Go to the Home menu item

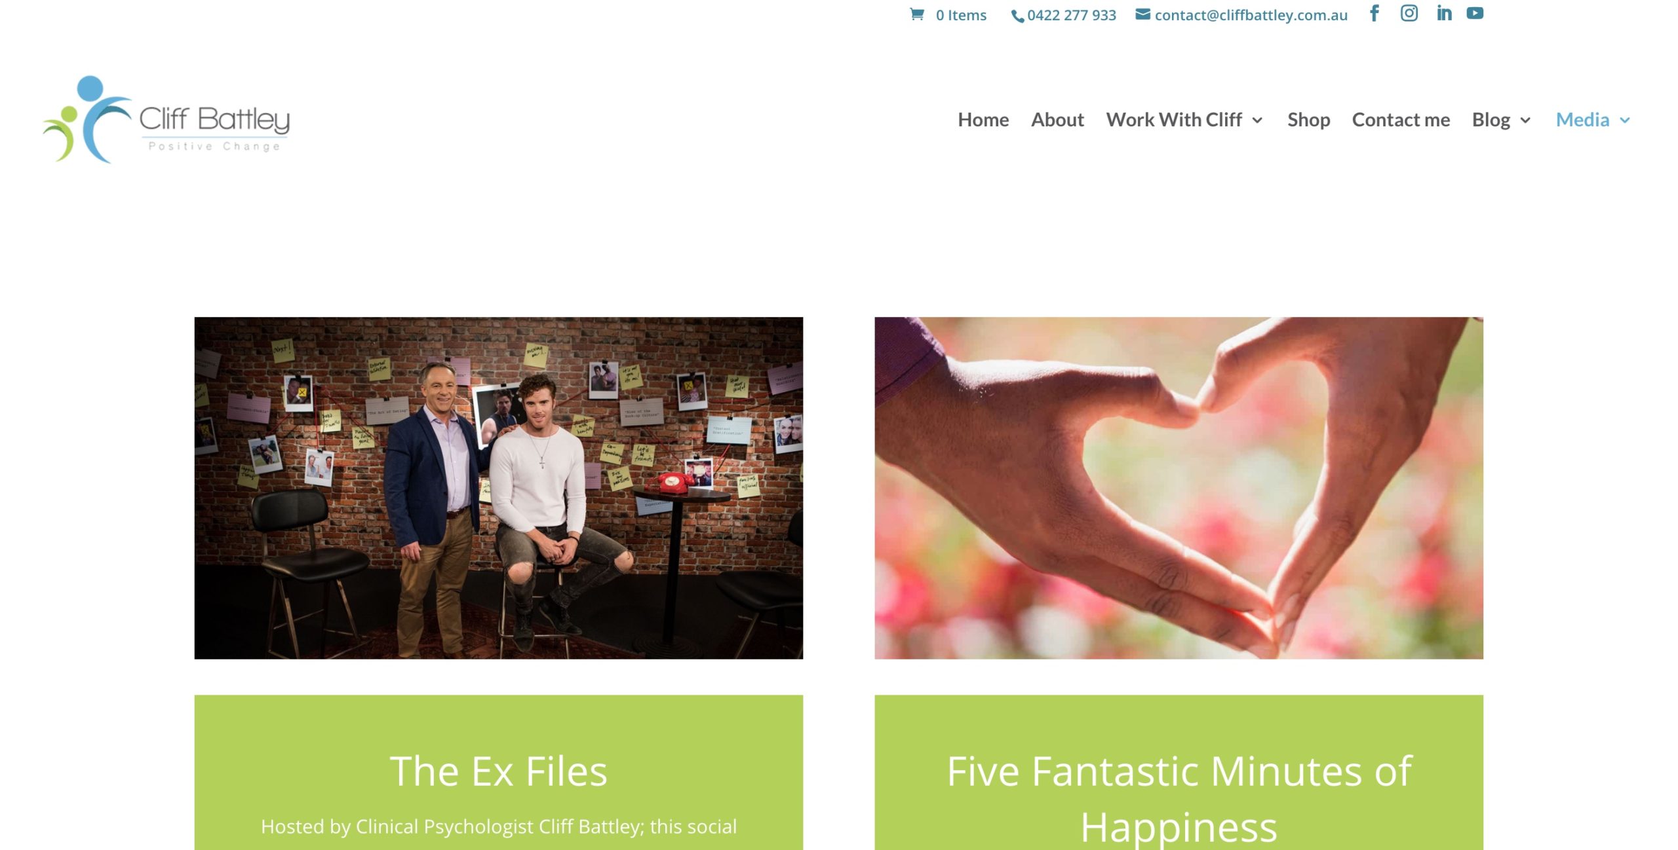pos(983,120)
